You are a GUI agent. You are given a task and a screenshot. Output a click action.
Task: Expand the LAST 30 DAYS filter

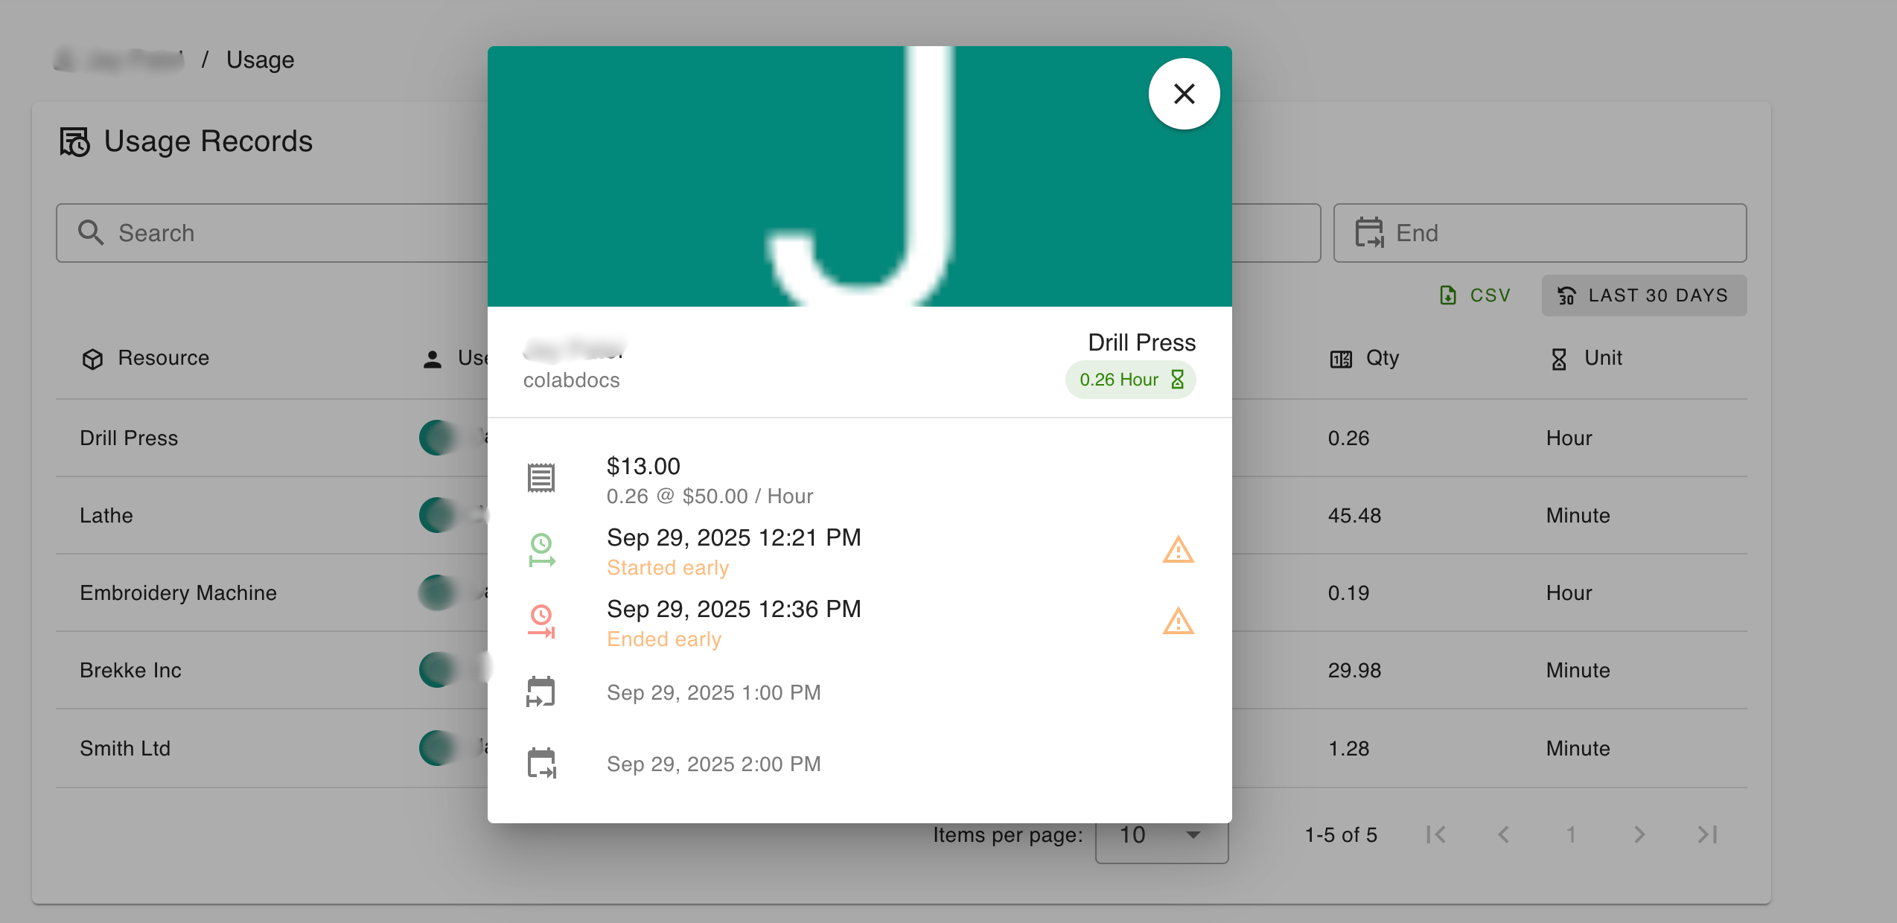[x=1644, y=295]
